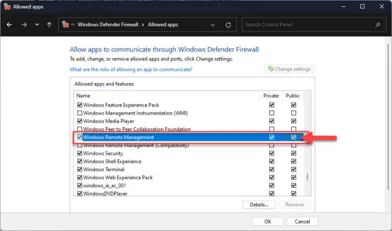Toggle Private for Windows Feature Experience Pack
Viewport: 392px width, 231px height.
[272, 105]
